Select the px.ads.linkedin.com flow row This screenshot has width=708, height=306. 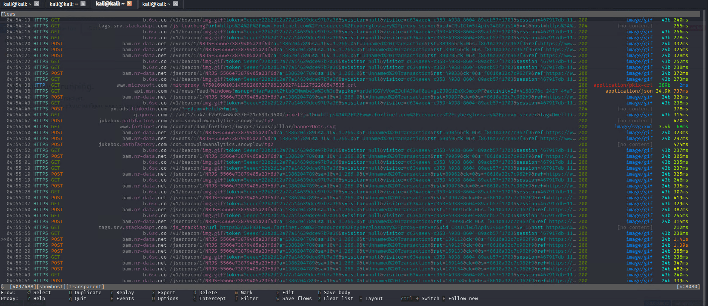click(x=350, y=109)
